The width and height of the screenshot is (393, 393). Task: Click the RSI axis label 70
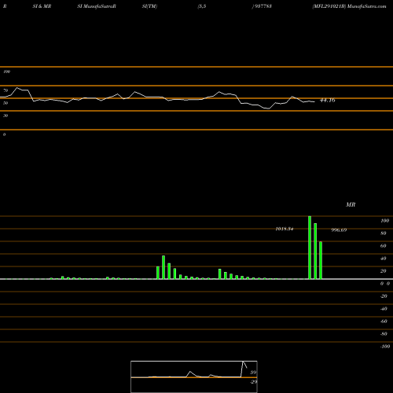point(6,90)
